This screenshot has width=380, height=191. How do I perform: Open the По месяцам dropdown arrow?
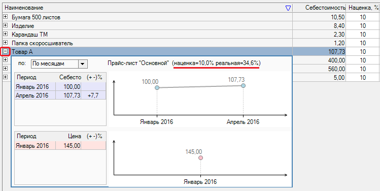pyautogui.click(x=83, y=64)
